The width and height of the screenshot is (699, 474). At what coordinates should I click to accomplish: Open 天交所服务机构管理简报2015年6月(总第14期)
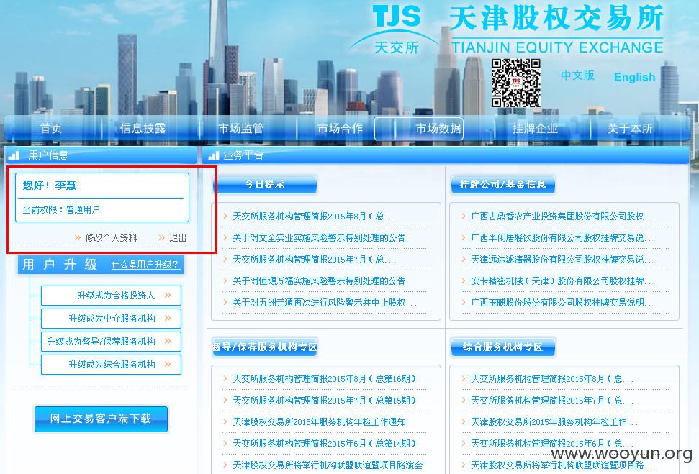click(325, 444)
